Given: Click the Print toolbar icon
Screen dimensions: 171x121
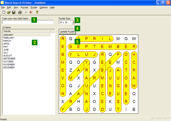Looking at the screenshot, I should (20, 12).
